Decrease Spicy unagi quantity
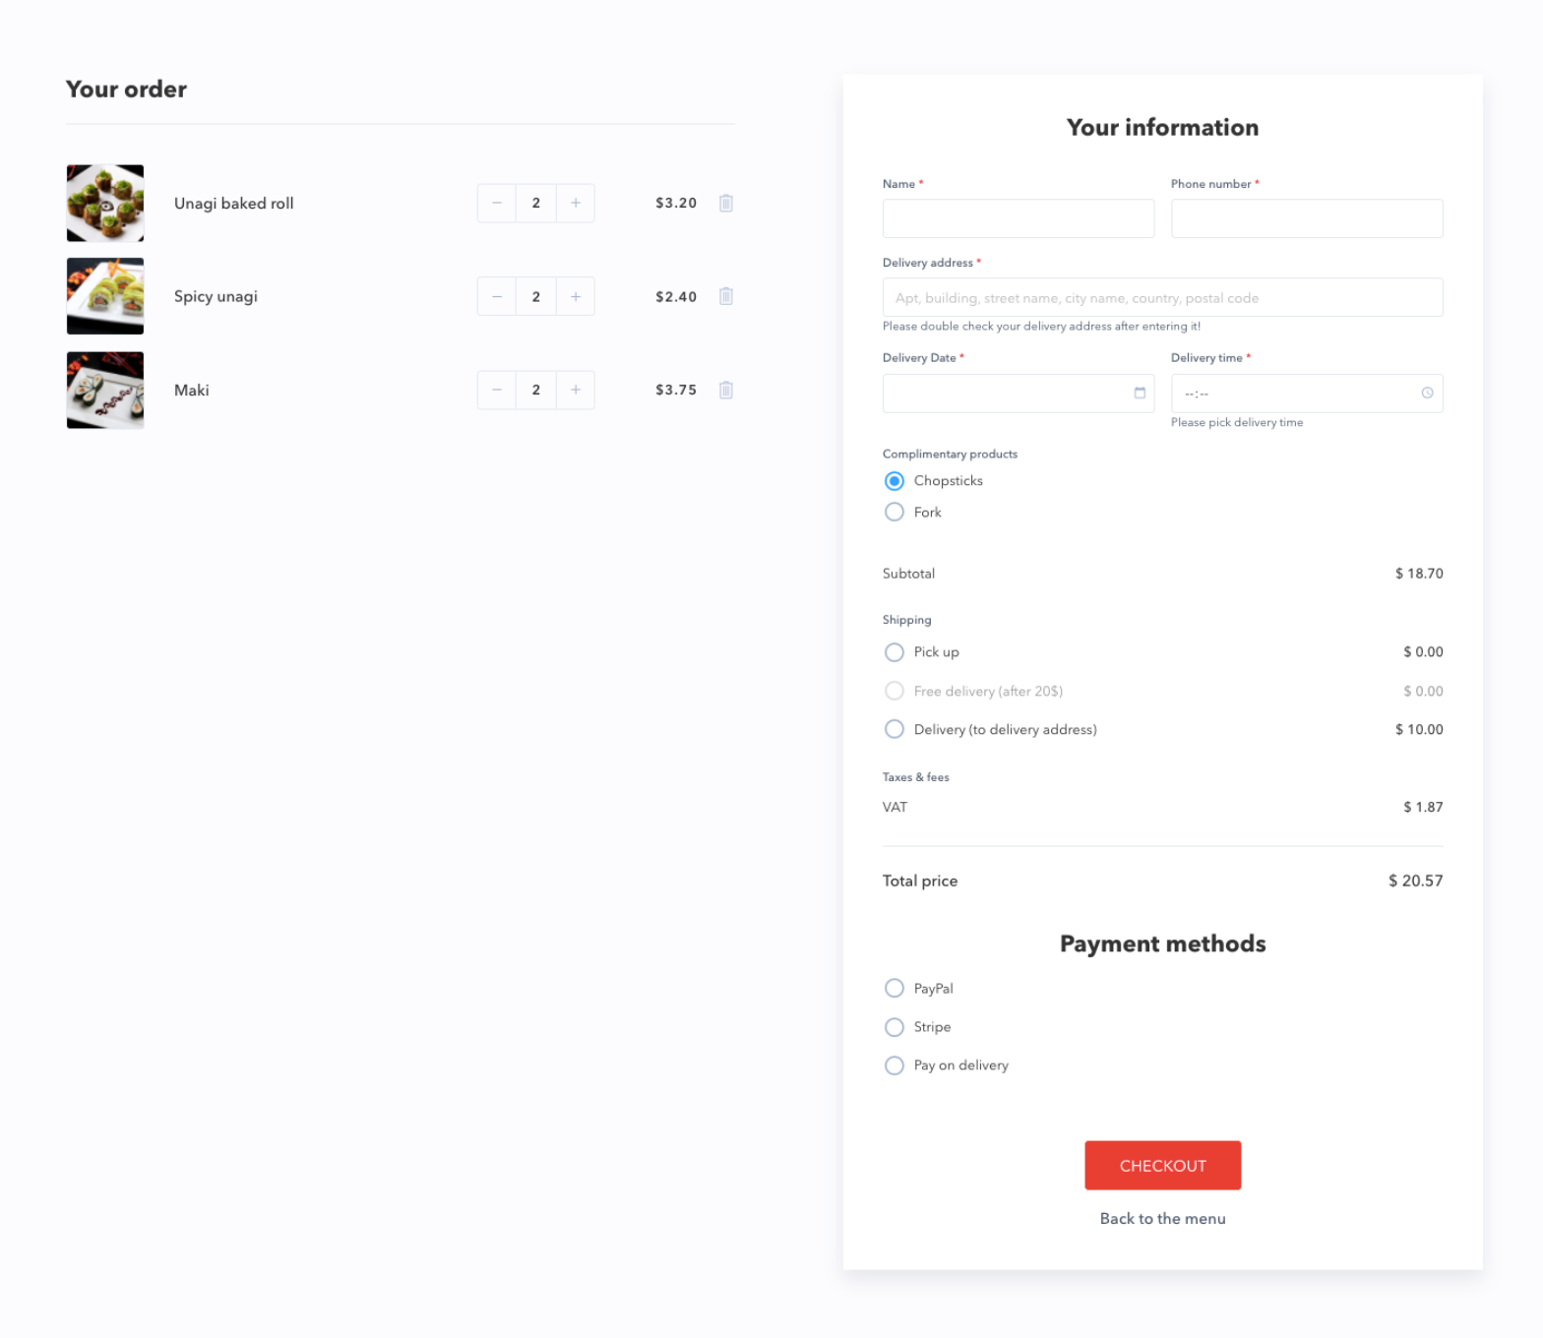Viewport: 1543px width, 1338px height. point(497,296)
